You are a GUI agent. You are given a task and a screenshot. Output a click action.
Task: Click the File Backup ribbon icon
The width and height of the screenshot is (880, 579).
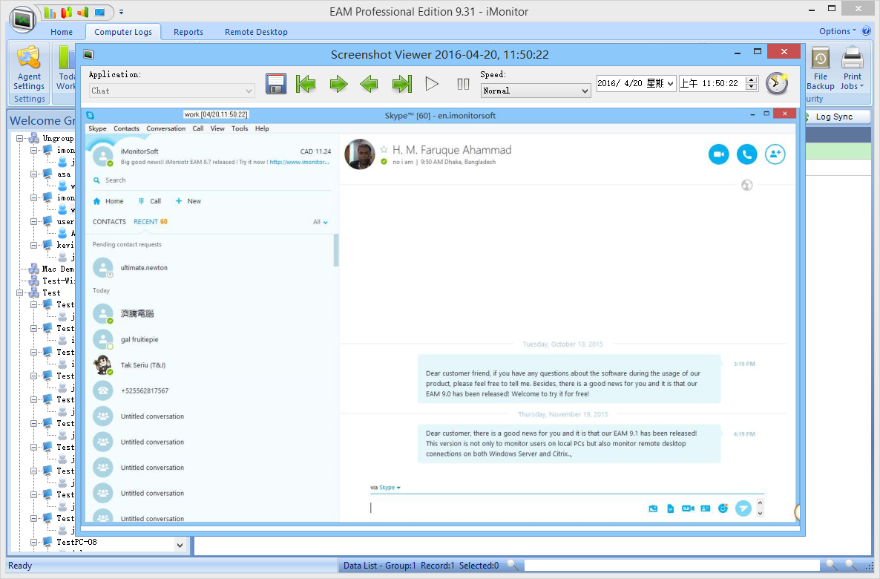tap(821, 69)
